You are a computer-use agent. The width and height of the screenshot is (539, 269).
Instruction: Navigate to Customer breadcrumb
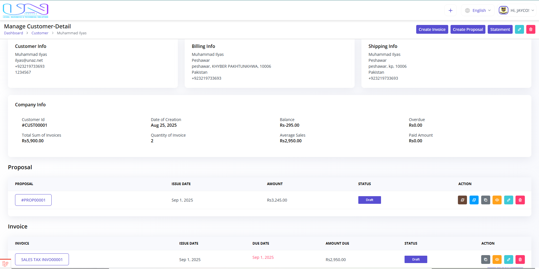pyautogui.click(x=40, y=33)
